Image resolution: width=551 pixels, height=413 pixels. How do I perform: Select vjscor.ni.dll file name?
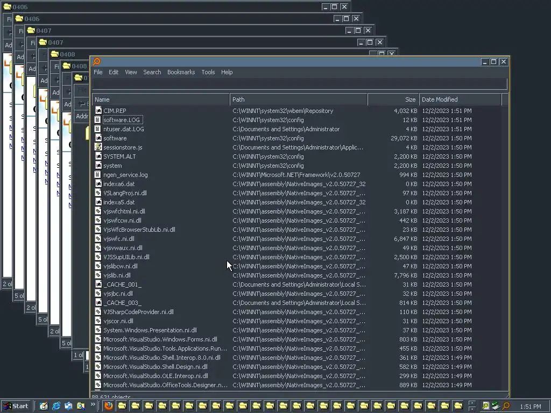118,321
